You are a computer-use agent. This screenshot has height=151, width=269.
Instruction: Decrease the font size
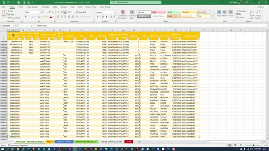(x=53, y=12)
